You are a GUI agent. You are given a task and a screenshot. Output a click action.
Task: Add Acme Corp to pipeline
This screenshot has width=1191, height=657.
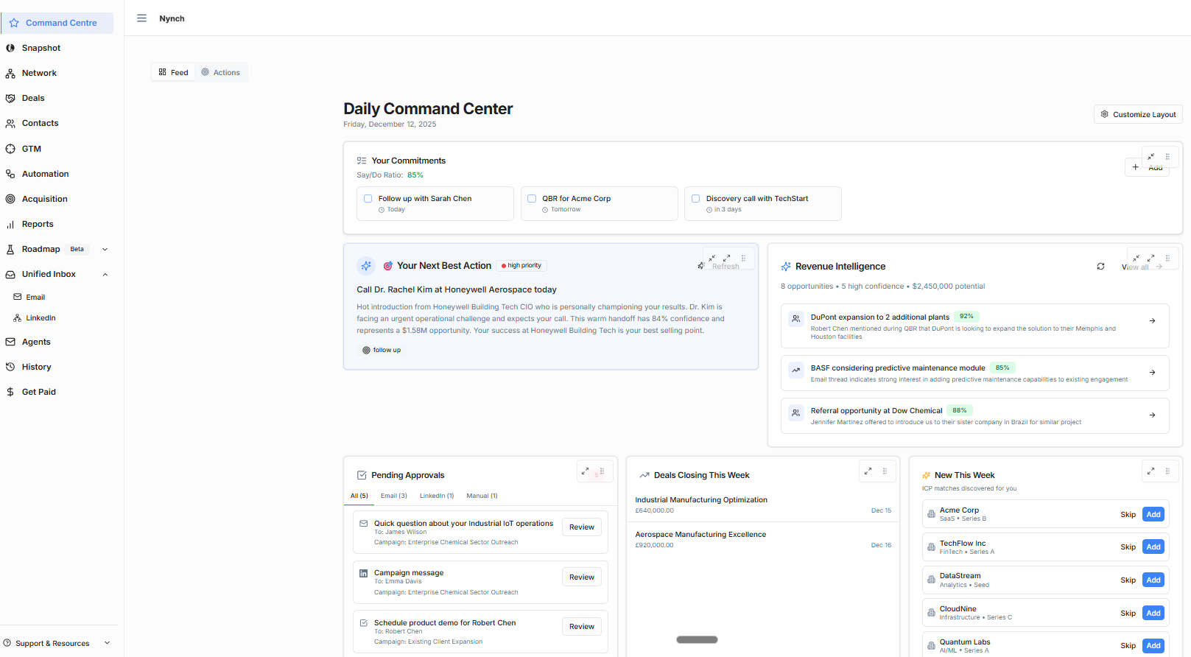[1153, 514]
